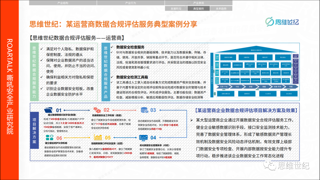Click the 数据安全检查服务 heading
Screen dimensions: 320x180
(130, 47)
